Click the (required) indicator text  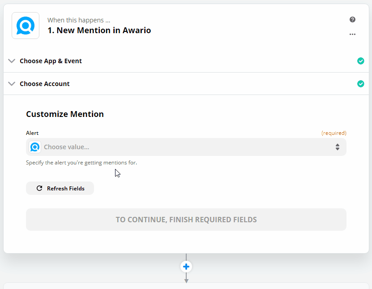coord(334,133)
